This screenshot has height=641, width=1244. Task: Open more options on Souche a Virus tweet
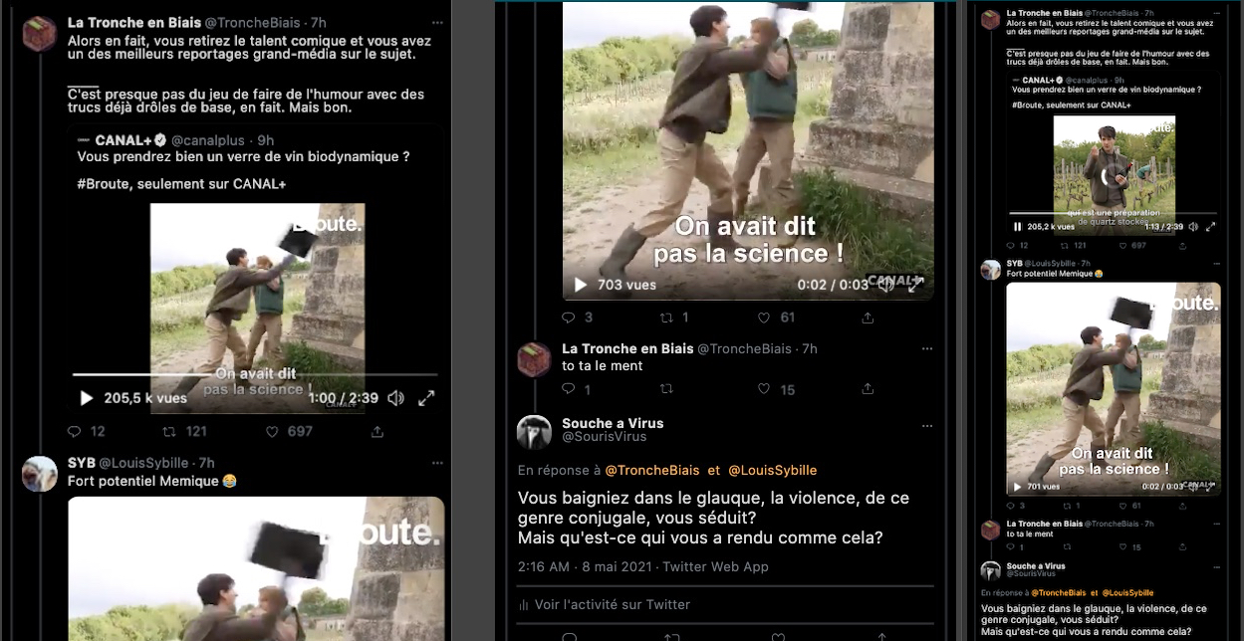[x=927, y=425]
